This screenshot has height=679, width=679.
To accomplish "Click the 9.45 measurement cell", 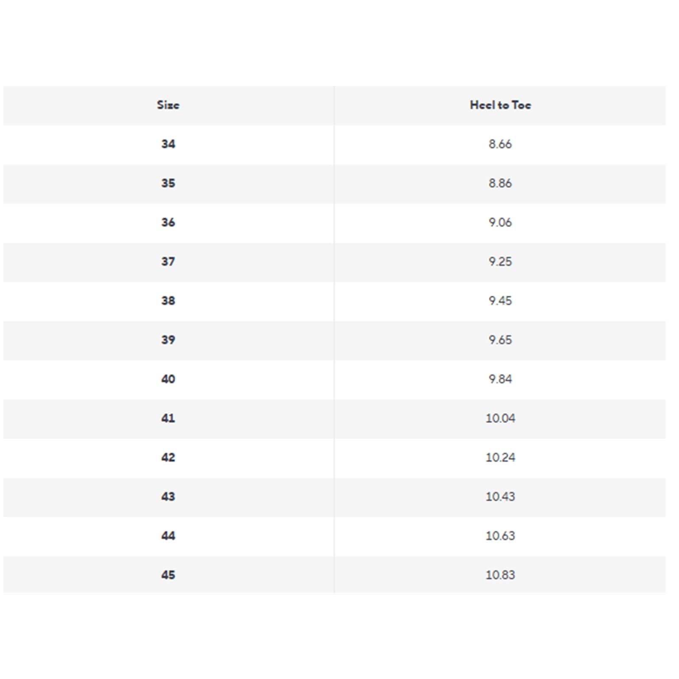I will click(x=500, y=301).
